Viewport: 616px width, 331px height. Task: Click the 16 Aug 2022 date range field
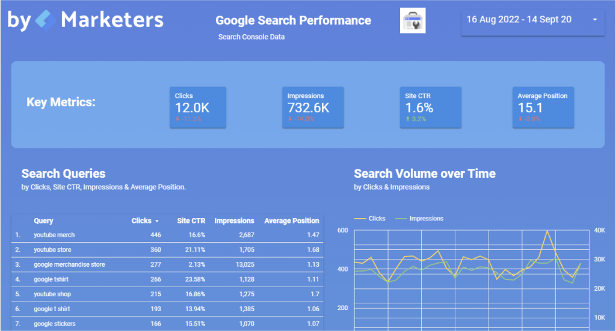[x=533, y=23]
